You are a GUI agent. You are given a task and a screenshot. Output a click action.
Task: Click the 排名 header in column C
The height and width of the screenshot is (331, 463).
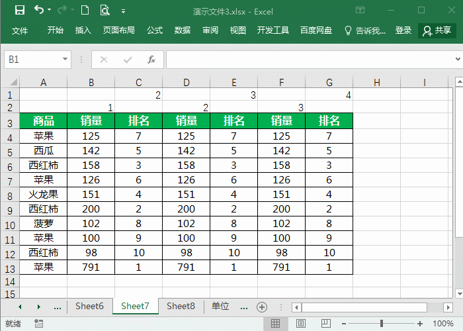point(138,121)
